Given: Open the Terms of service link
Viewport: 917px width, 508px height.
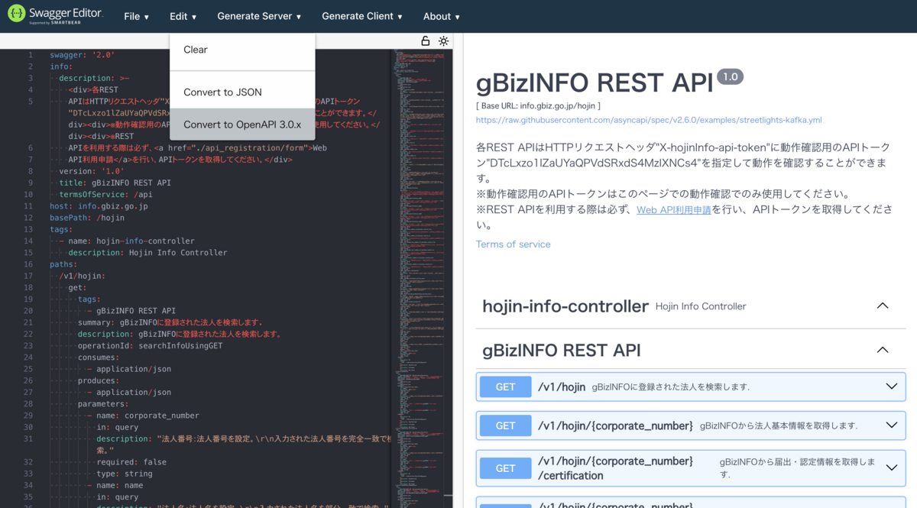Looking at the screenshot, I should (x=513, y=244).
